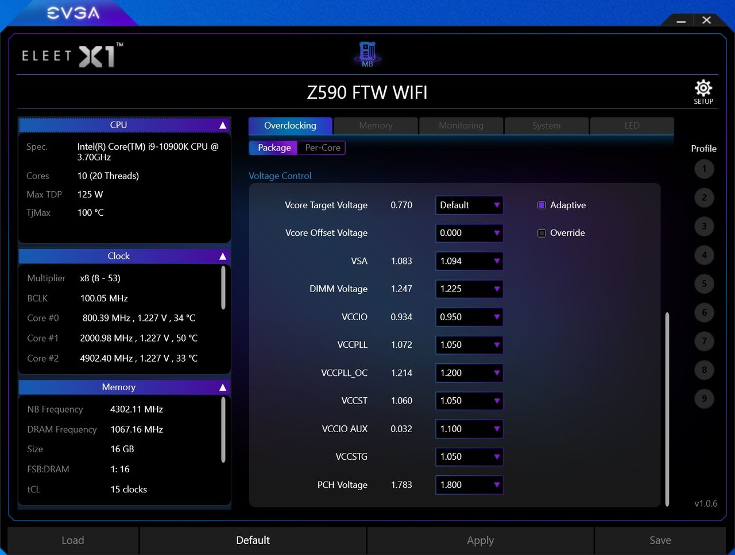Open VCCPLL voltage dropdown

coord(469,345)
